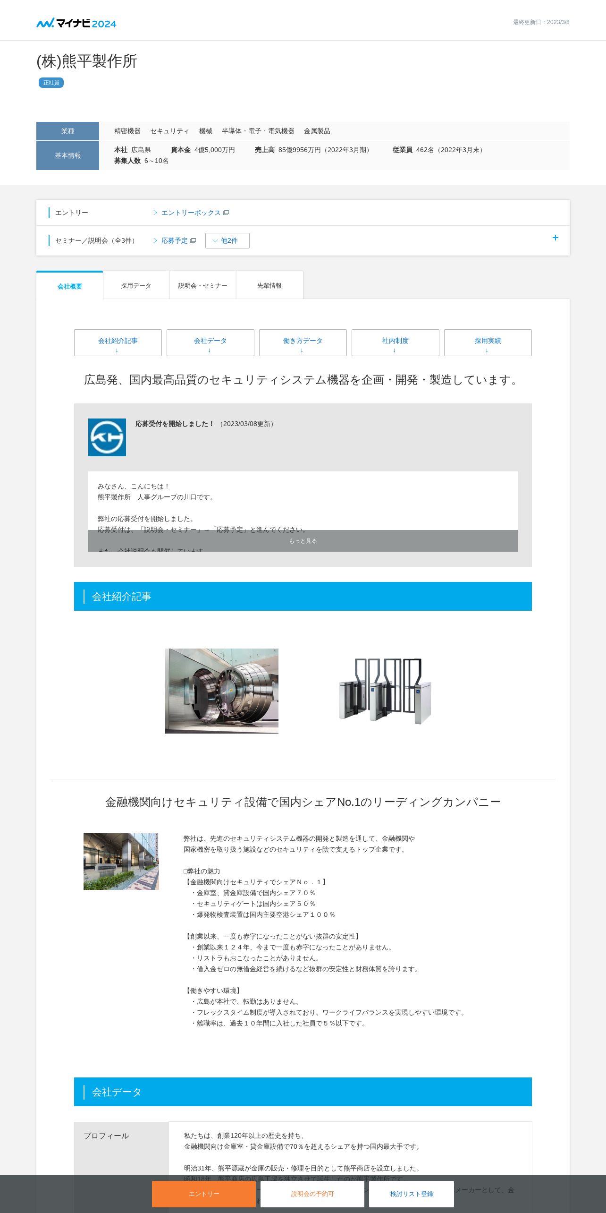The height and width of the screenshot is (1213, 606).
Task: Open the bank vault door photo
Action: tap(222, 691)
